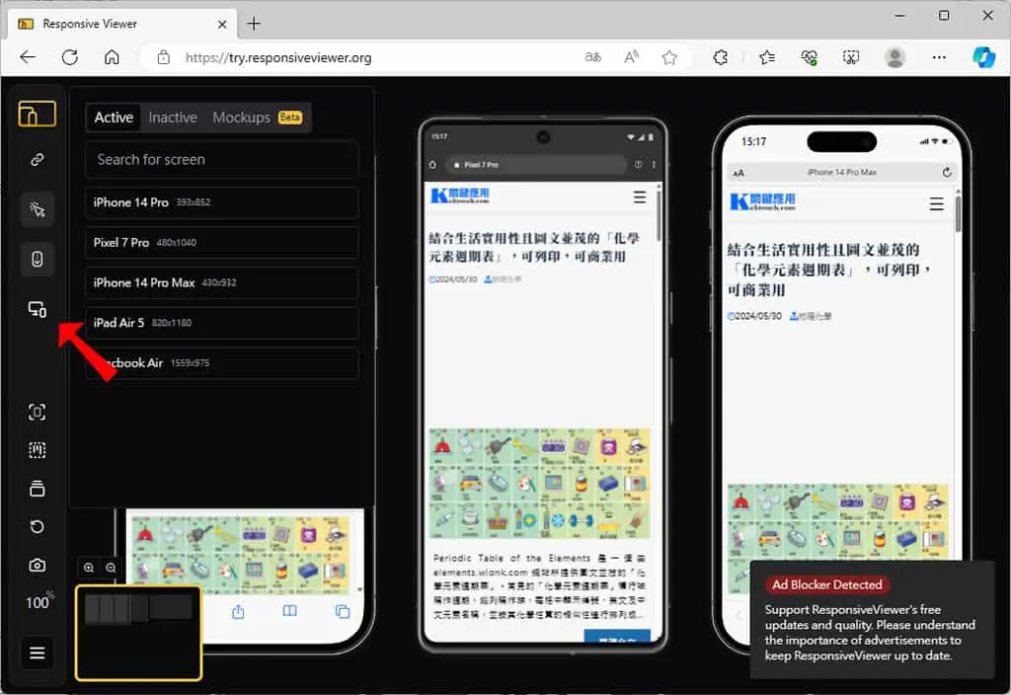Click the link icon in left sidebar
The image size is (1011, 695).
point(38,159)
